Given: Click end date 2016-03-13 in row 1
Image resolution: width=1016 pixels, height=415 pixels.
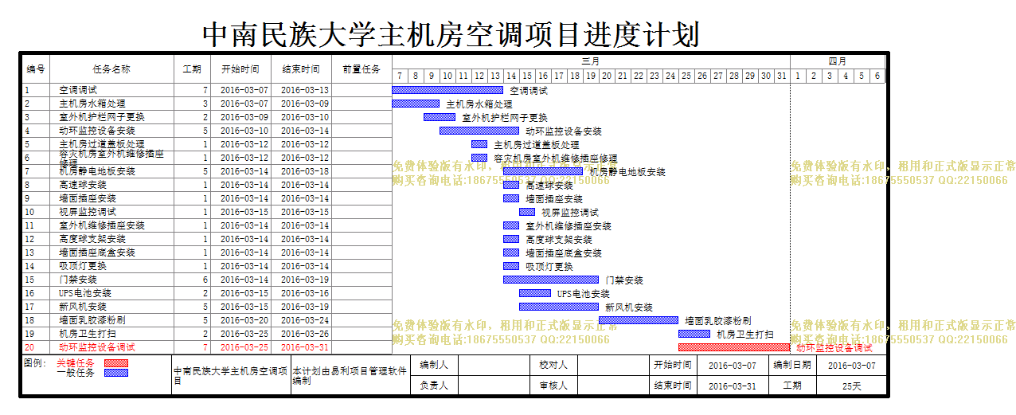Looking at the screenshot, I should click(305, 90).
